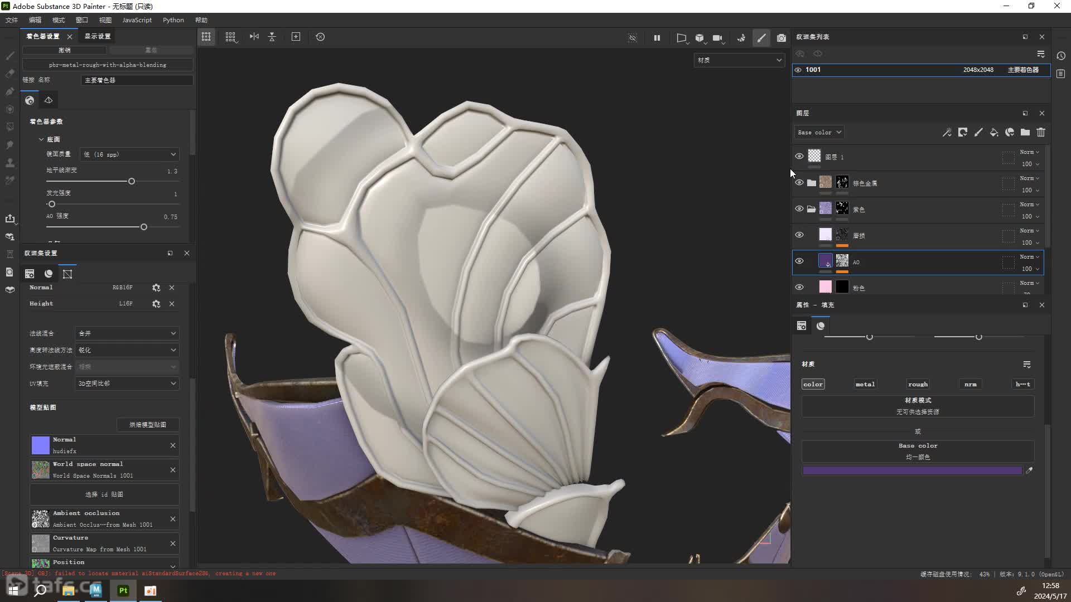Click the 烘焙模型贴图 button
This screenshot has width=1071, height=602.
pos(148,425)
